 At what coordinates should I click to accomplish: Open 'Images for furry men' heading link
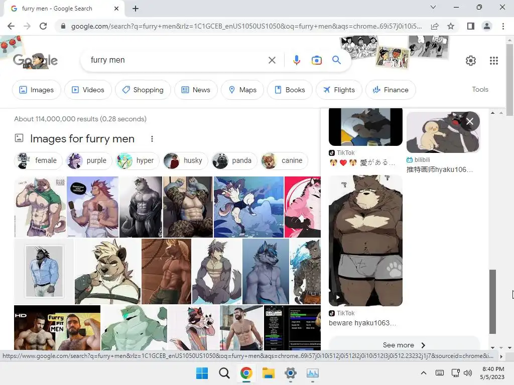point(82,139)
